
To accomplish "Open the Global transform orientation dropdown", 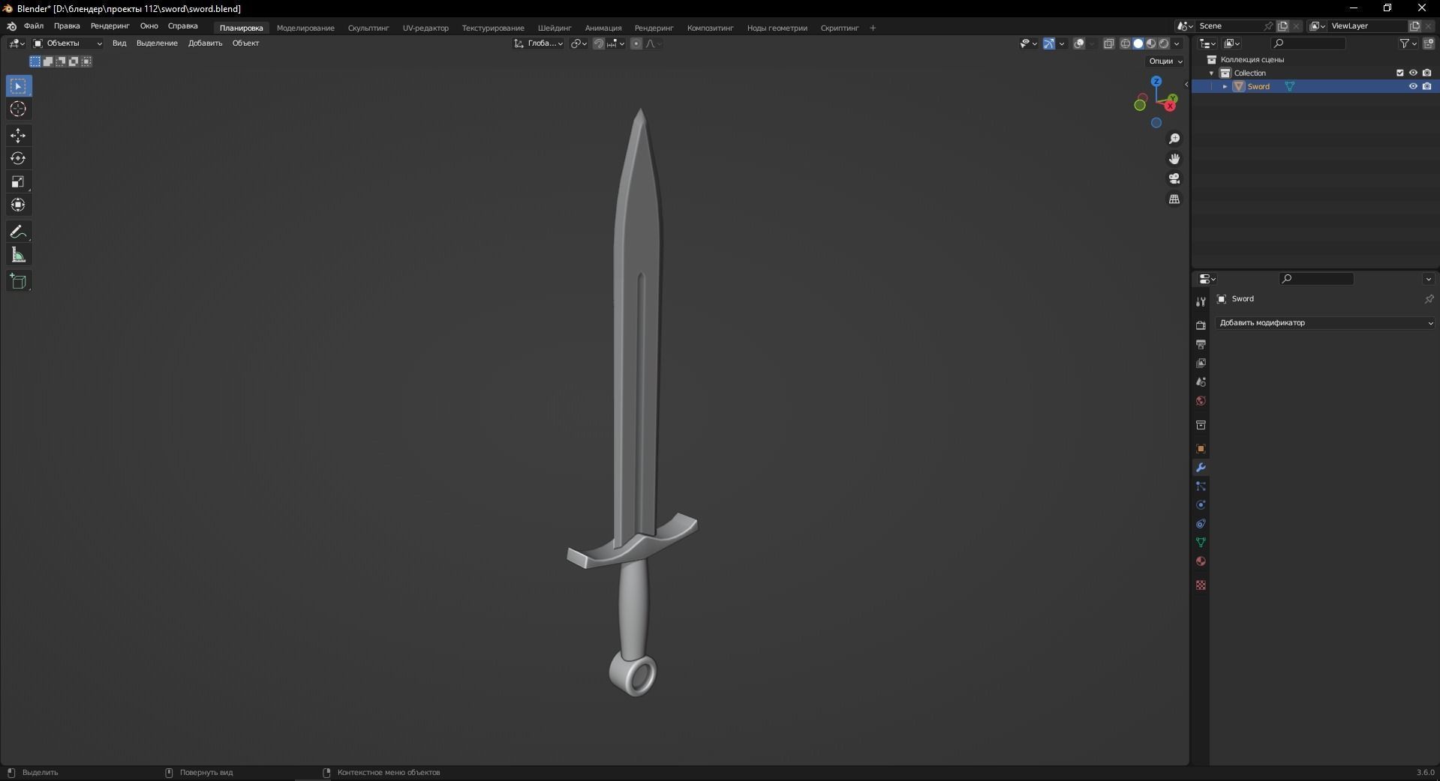I will pyautogui.click(x=539, y=43).
